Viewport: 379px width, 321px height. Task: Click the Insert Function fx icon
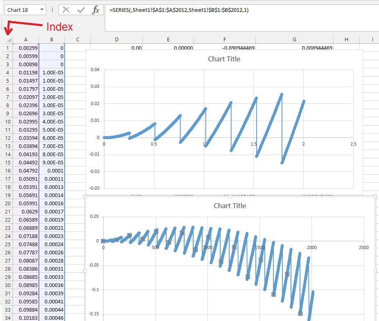(96, 10)
